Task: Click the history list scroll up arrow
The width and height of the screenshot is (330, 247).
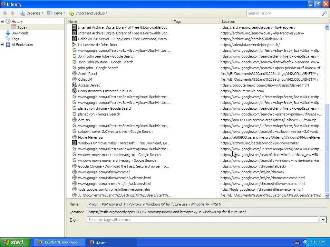Action: [x=327, y=27]
